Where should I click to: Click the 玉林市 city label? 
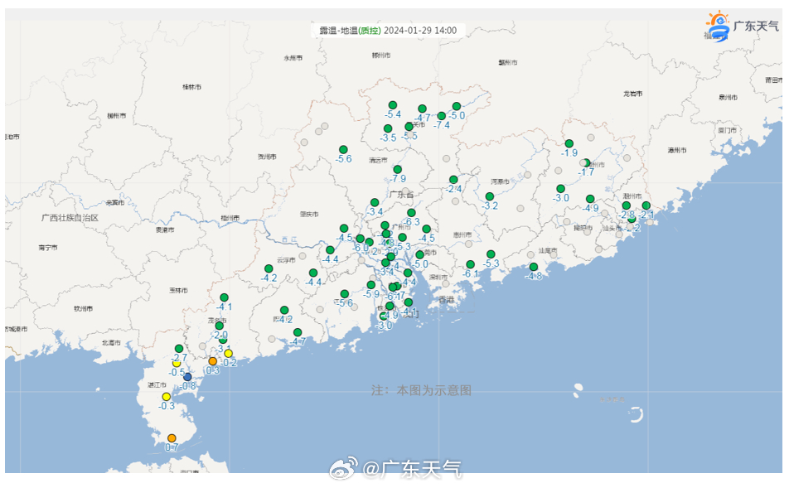click(x=179, y=291)
